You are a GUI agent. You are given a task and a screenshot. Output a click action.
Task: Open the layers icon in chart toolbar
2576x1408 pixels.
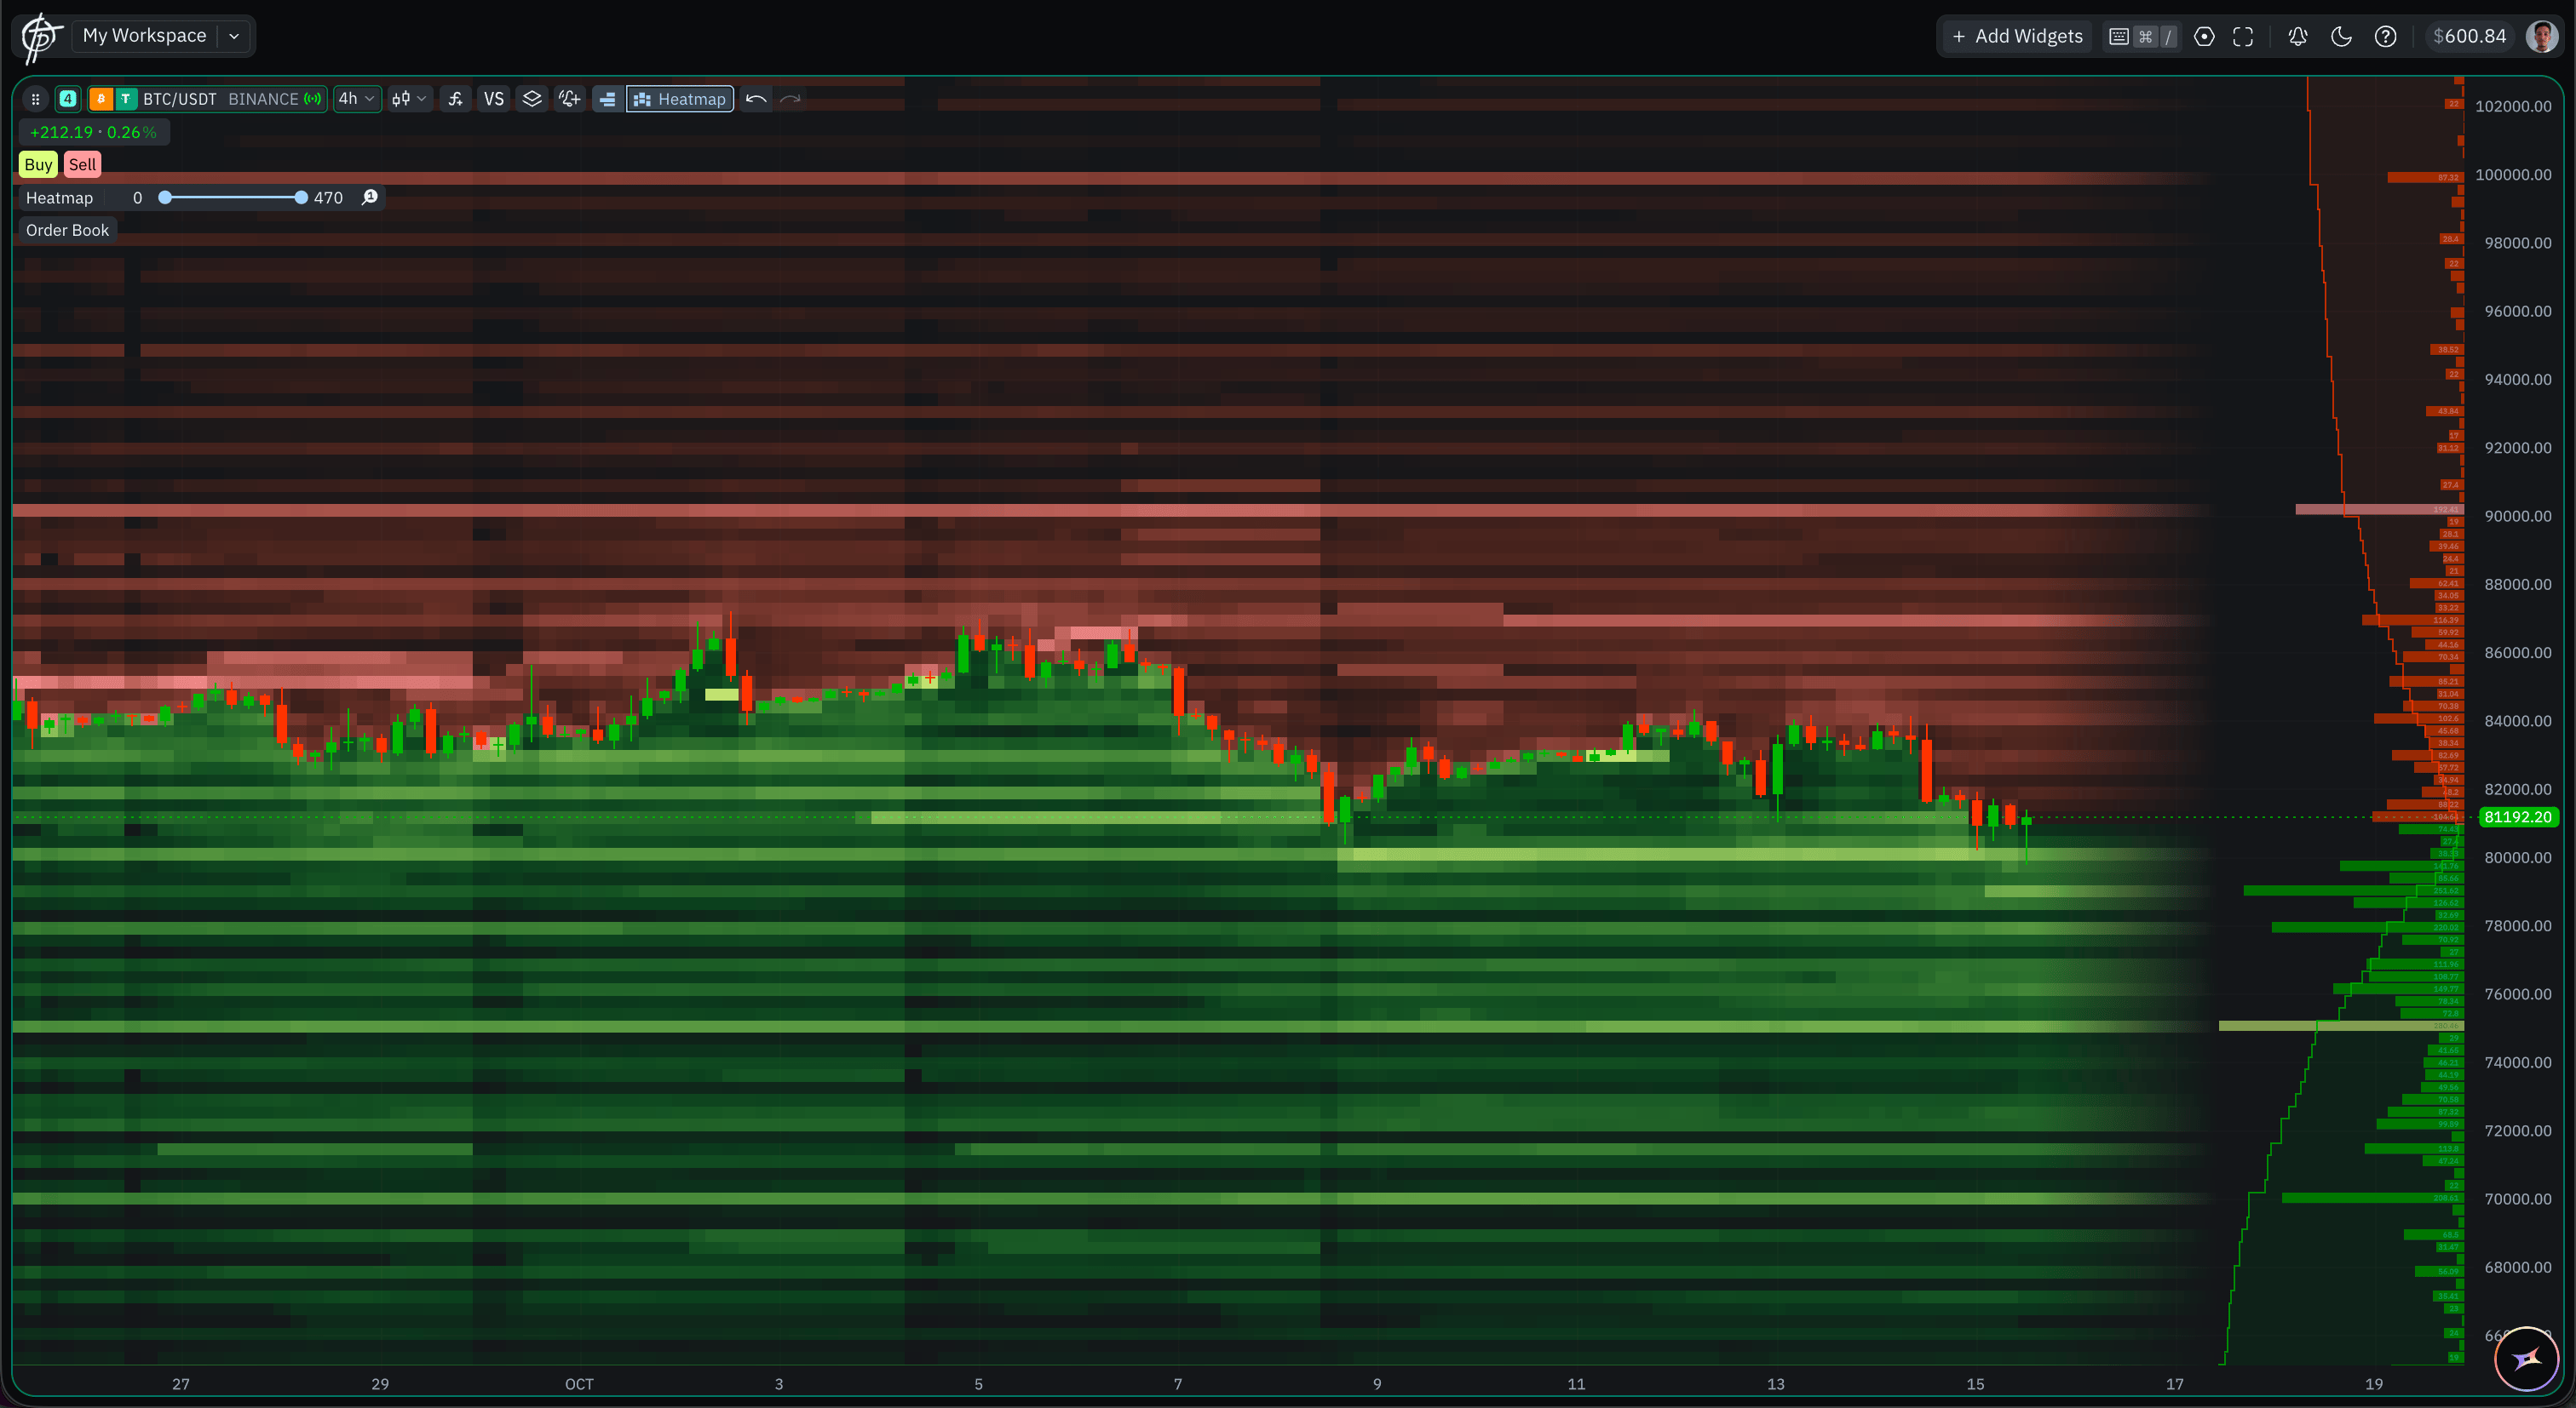pos(532,99)
